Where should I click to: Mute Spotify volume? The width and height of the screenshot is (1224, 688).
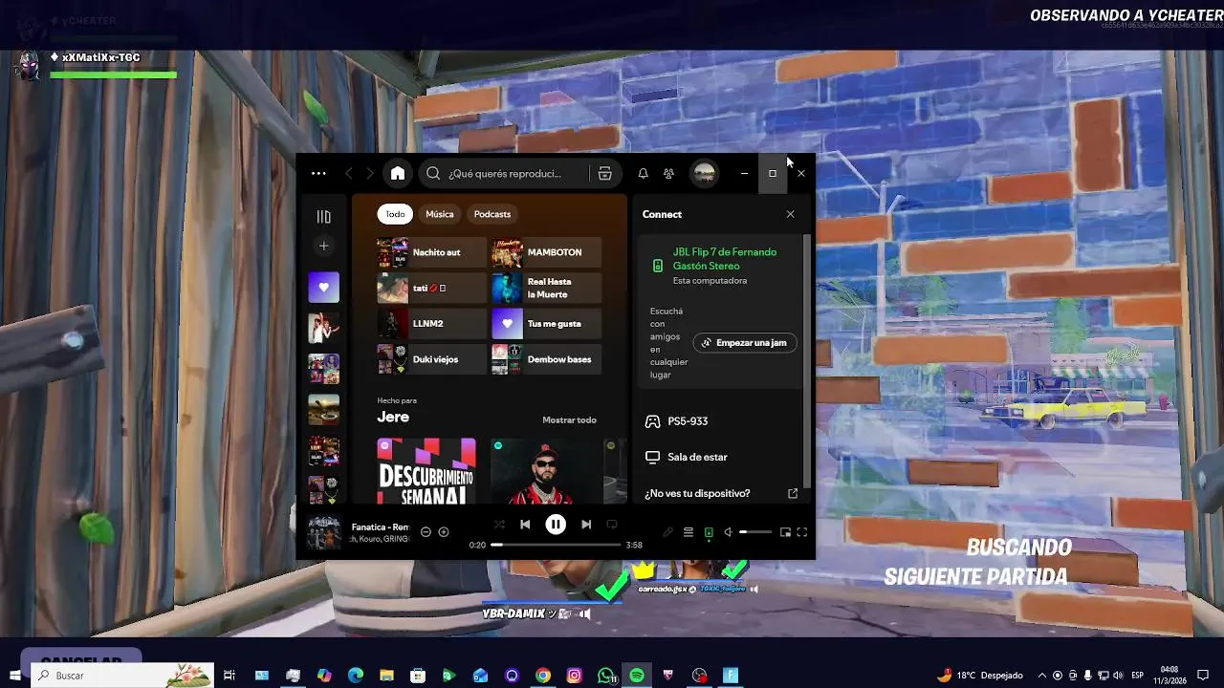pyautogui.click(x=729, y=532)
